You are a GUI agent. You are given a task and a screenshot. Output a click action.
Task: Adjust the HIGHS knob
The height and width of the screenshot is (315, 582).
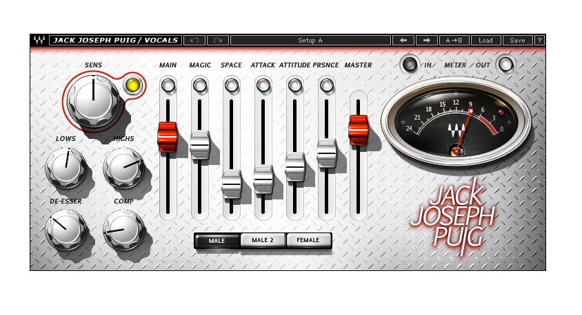(123, 167)
